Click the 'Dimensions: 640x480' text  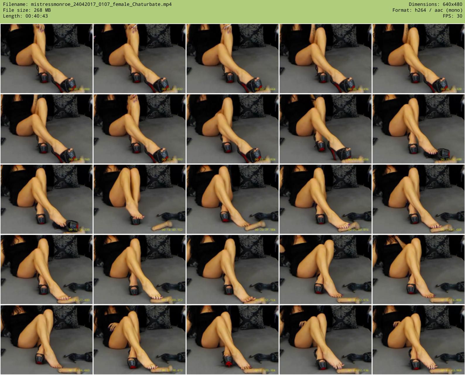pyautogui.click(x=435, y=4)
